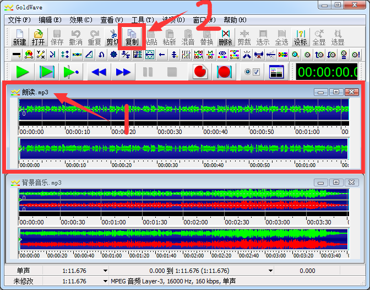
Task: Click the compressor/expander arrows icon
Action: [x=65, y=55]
